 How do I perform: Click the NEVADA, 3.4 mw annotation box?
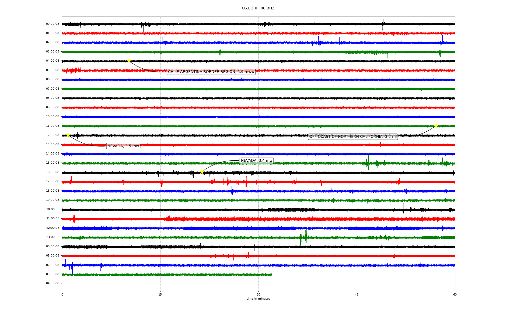(x=256, y=161)
